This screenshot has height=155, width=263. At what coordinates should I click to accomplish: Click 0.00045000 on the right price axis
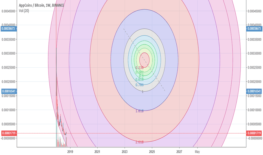pos(255,11)
